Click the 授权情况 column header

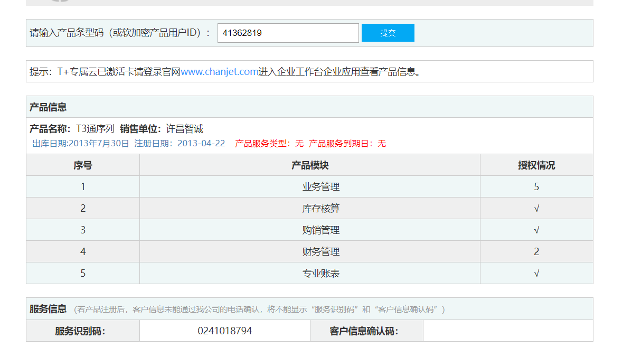[x=536, y=165]
